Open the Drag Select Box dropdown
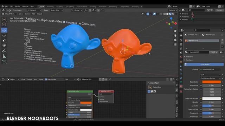The image size is (225, 126). (57, 10)
